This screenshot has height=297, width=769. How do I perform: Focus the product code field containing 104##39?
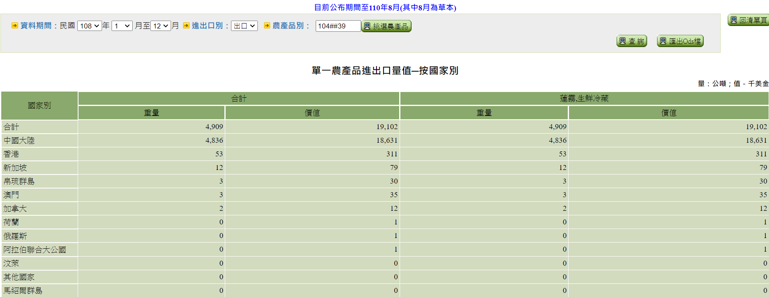pyautogui.click(x=338, y=26)
